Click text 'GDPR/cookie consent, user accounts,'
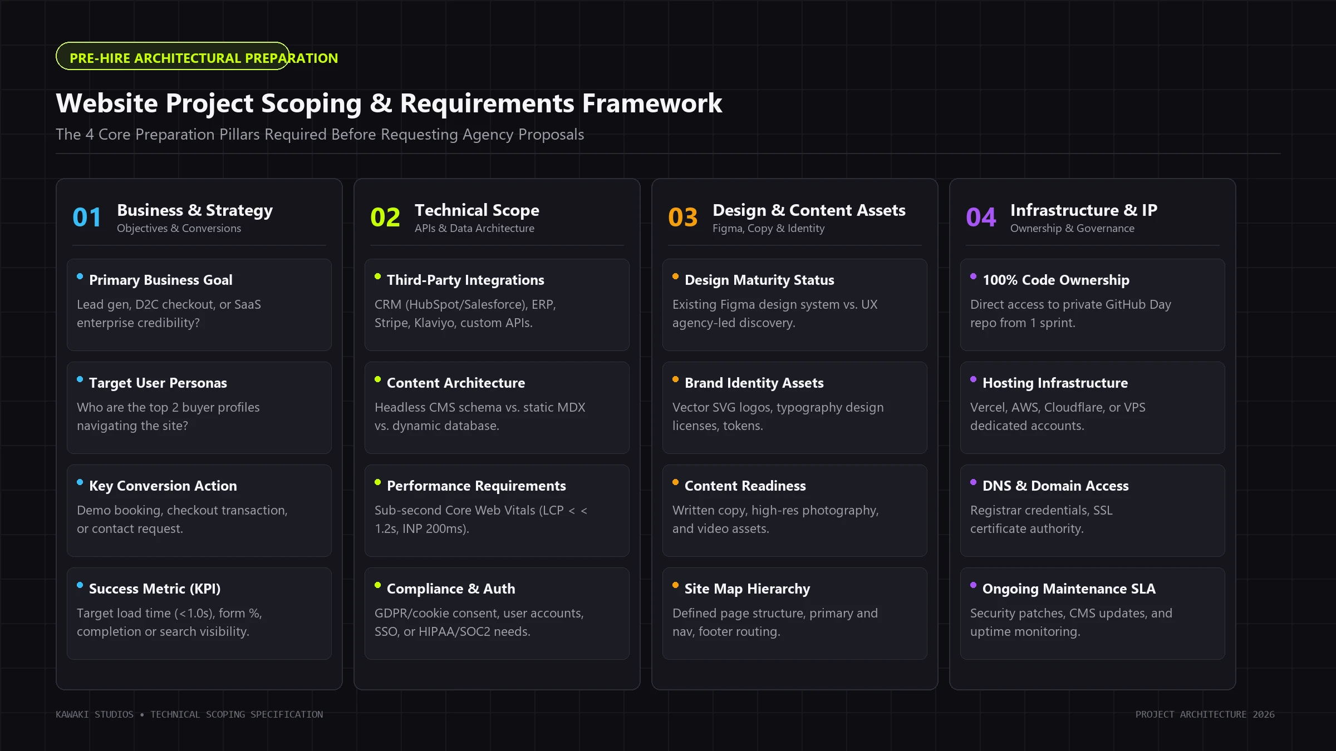1336x751 pixels. coord(479,614)
